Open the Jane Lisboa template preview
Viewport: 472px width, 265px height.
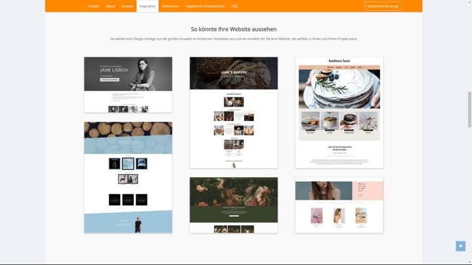[128, 84]
